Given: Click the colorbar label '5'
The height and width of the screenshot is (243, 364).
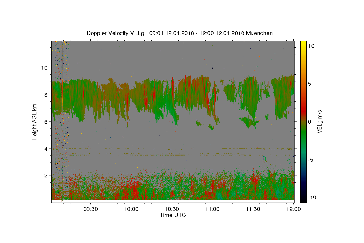Looking at the screenshot, I should [310, 84].
